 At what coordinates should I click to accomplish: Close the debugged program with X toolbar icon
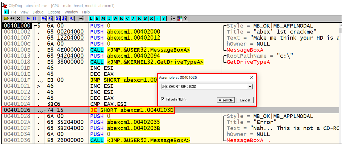point(19,19)
